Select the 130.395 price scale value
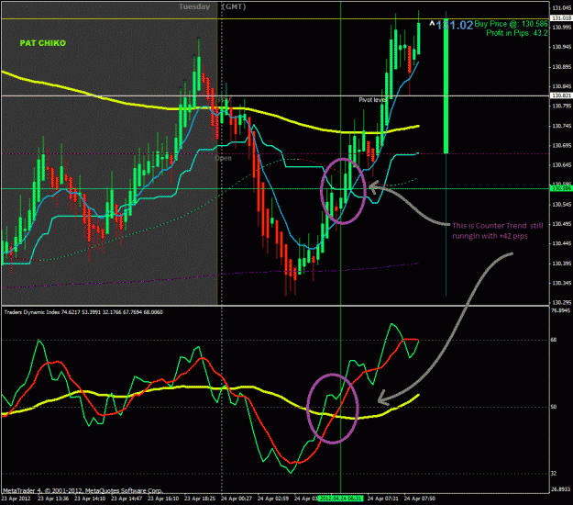This screenshot has width=573, height=505. (x=562, y=264)
